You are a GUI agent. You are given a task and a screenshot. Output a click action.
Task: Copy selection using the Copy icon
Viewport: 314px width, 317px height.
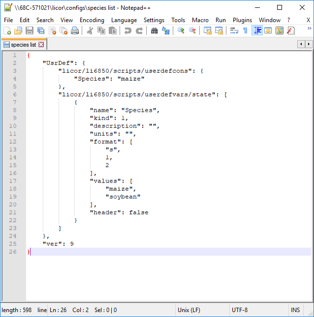(x=101, y=31)
